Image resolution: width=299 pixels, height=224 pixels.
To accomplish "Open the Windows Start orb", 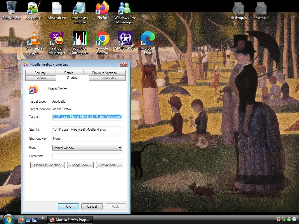I will 8,219.
